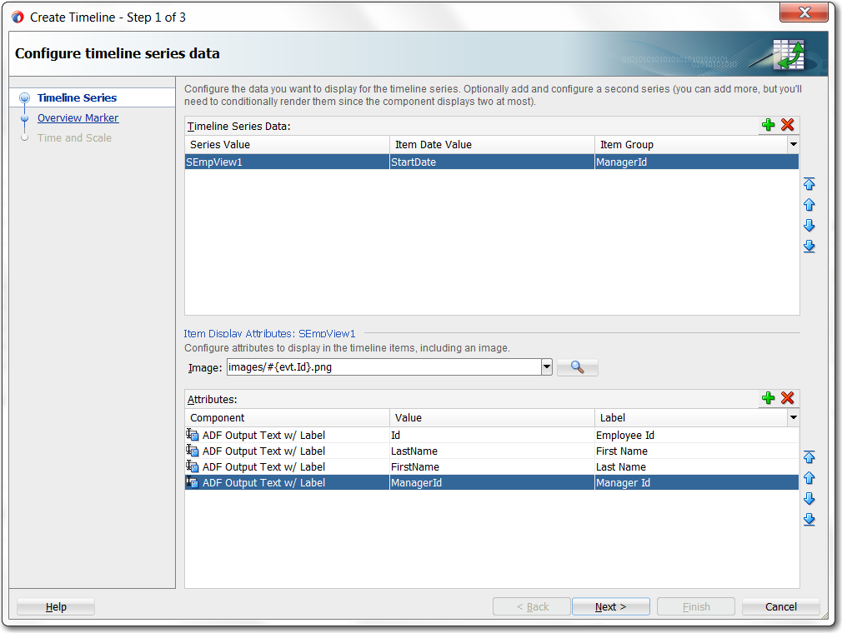
Task: Click into the Image expression field
Action: [x=384, y=367]
